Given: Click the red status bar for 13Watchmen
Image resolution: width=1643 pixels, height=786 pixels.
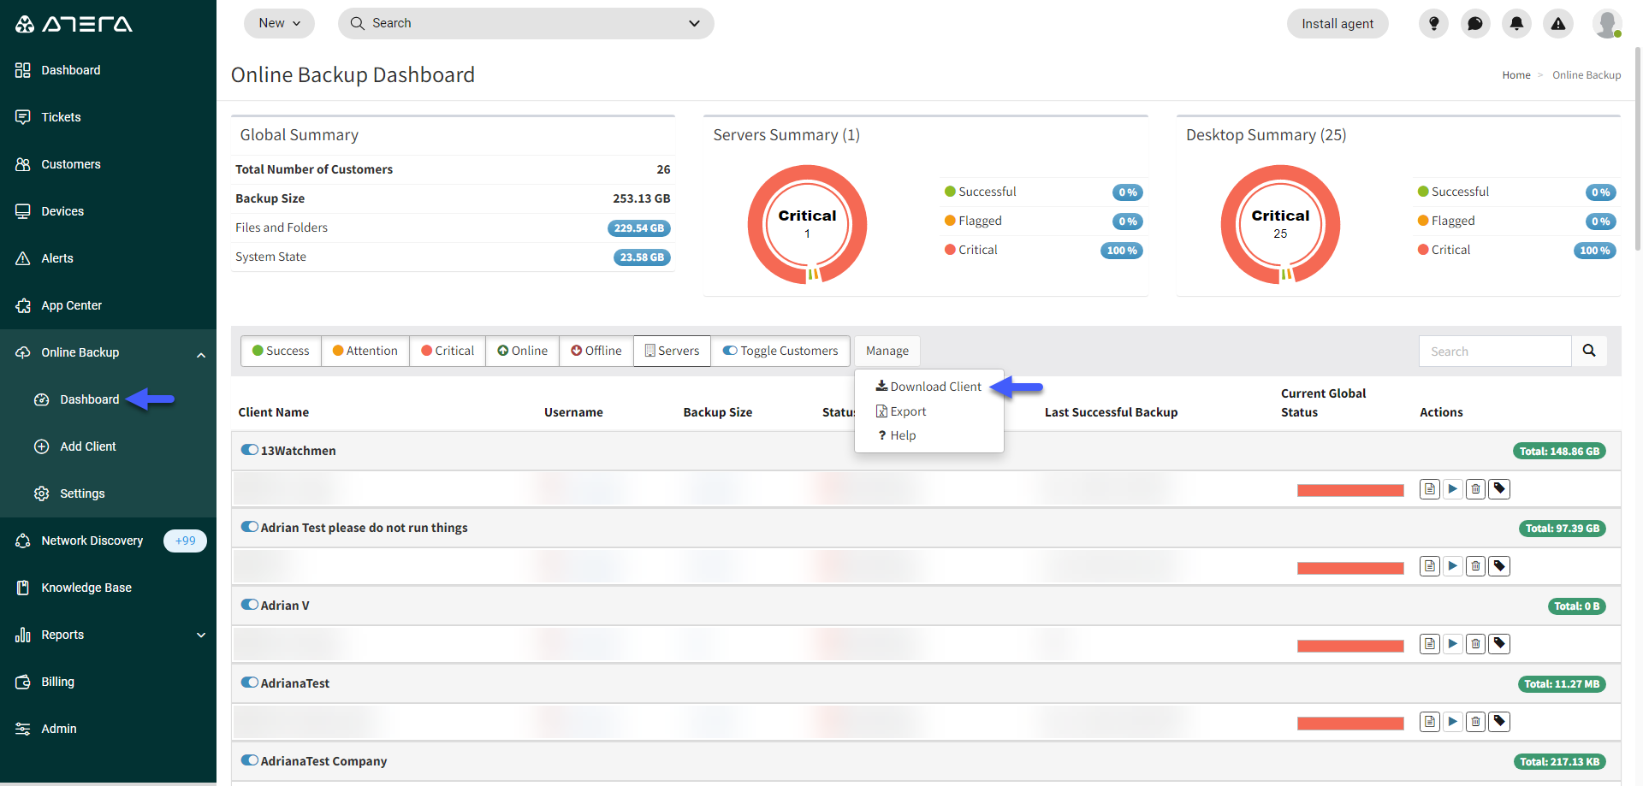Looking at the screenshot, I should point(1350,490).
